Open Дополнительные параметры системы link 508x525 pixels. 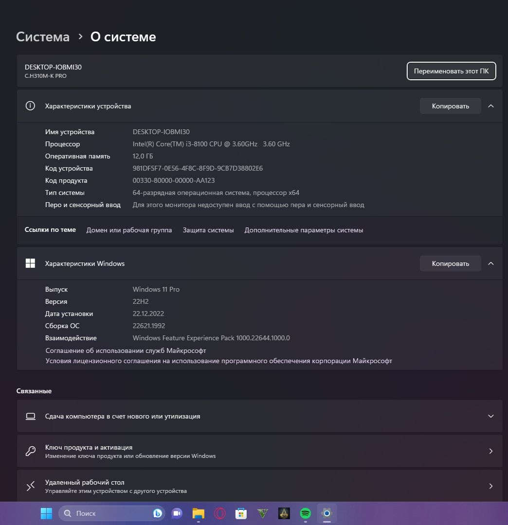pyautogui.click(x=304, y=230)
